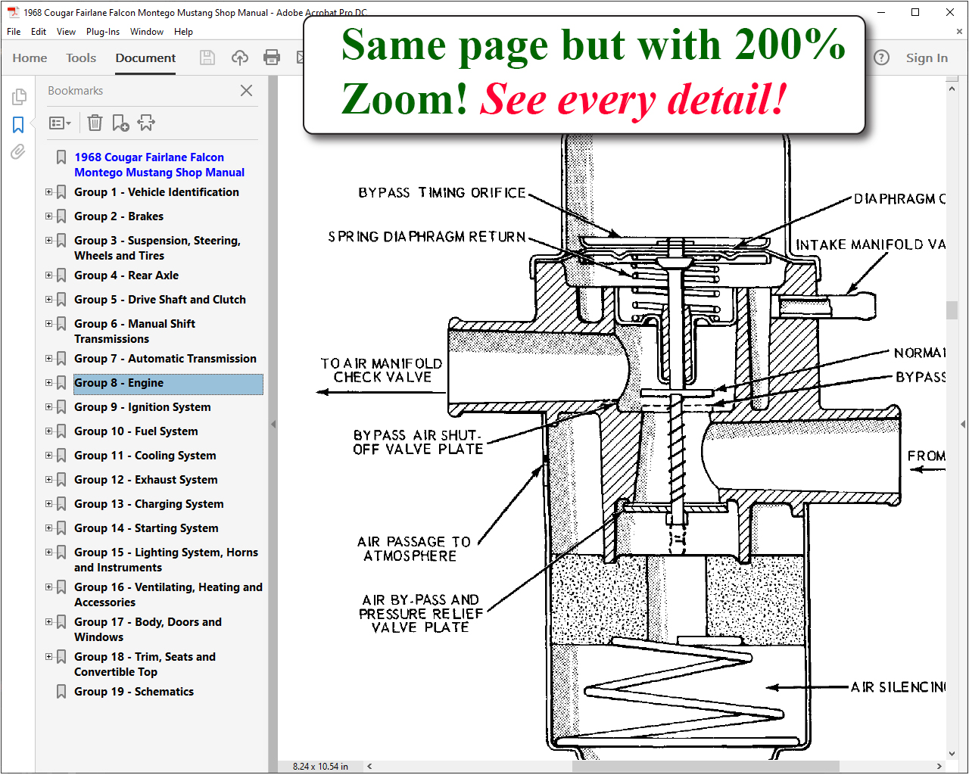The height and width of the screenshot is (775, 969).
Task: Open the Window menu
Action: pyautogui.click(x=147, y=32)
